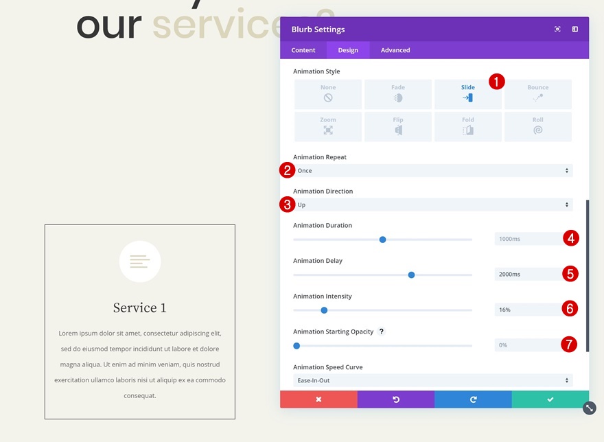This screenshot has height=442, width=604.
Task: Open the Animation Repeat dropdown
Action: coord(433,171)
